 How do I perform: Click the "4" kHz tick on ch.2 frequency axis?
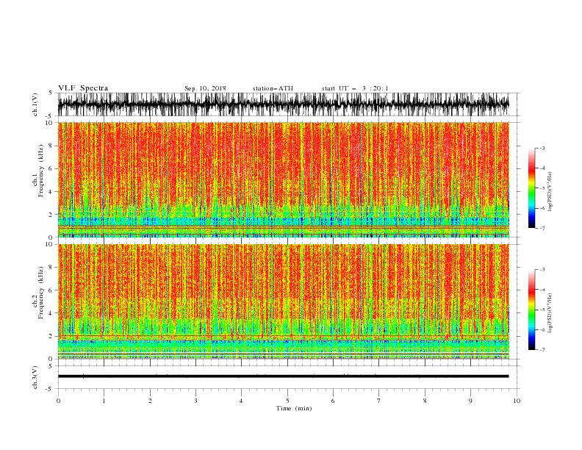click(51, 313)
